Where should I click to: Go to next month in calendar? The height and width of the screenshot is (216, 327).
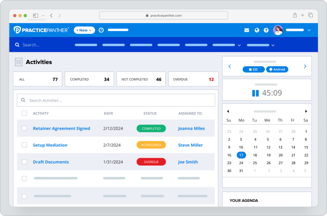click(306, 111)
